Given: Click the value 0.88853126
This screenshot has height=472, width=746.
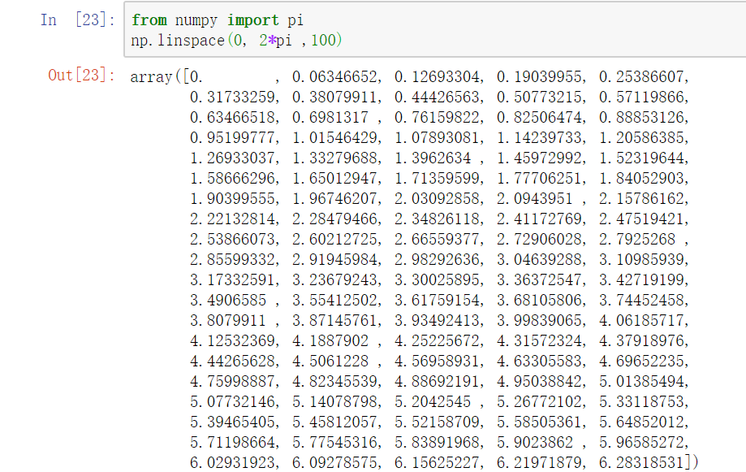Looking at the screenshot, I should click(640, 117).
